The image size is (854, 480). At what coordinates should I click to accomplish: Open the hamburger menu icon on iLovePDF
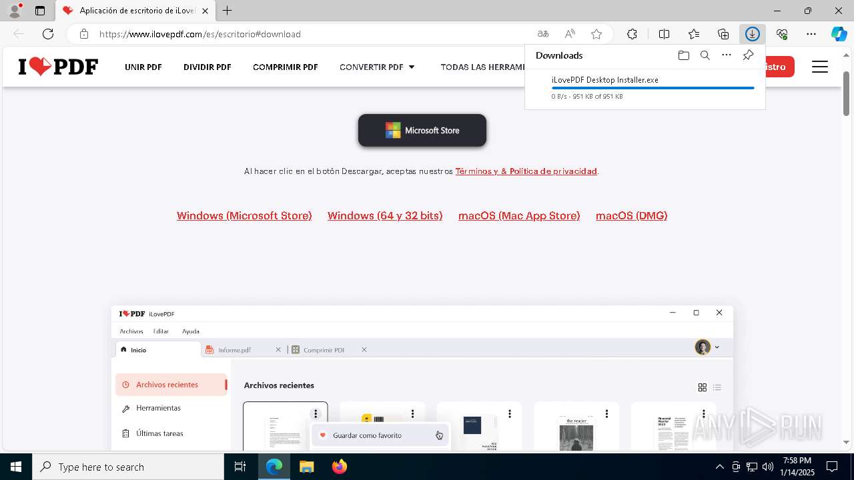[x=820, y=67]
